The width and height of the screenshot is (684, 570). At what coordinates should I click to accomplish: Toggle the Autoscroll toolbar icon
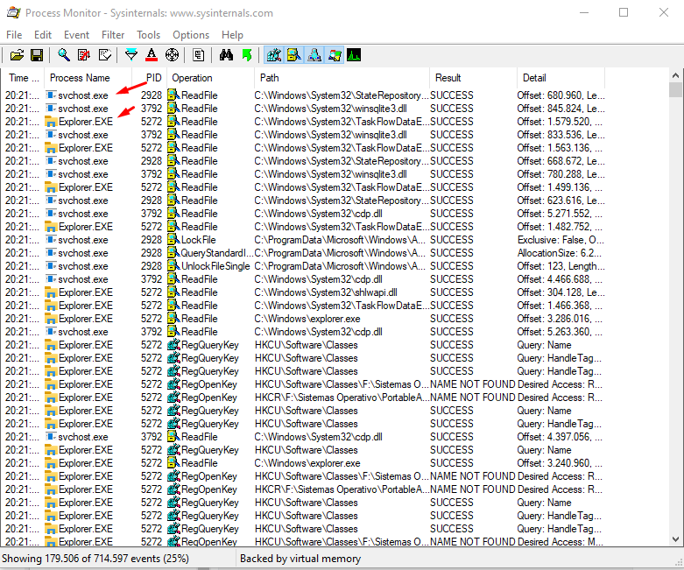click(84, 55)
